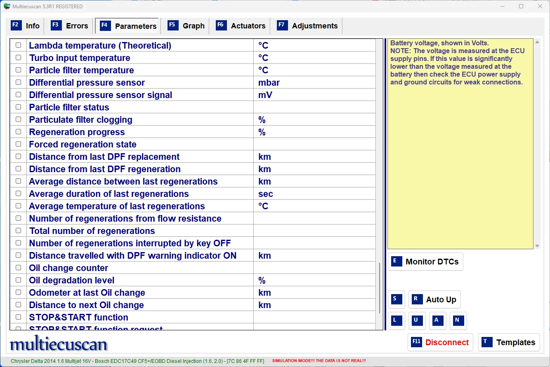The width and height of the screenshot is (550, 367).
Task: Click the SIMULATION MODE warning text
Action: 319,361
